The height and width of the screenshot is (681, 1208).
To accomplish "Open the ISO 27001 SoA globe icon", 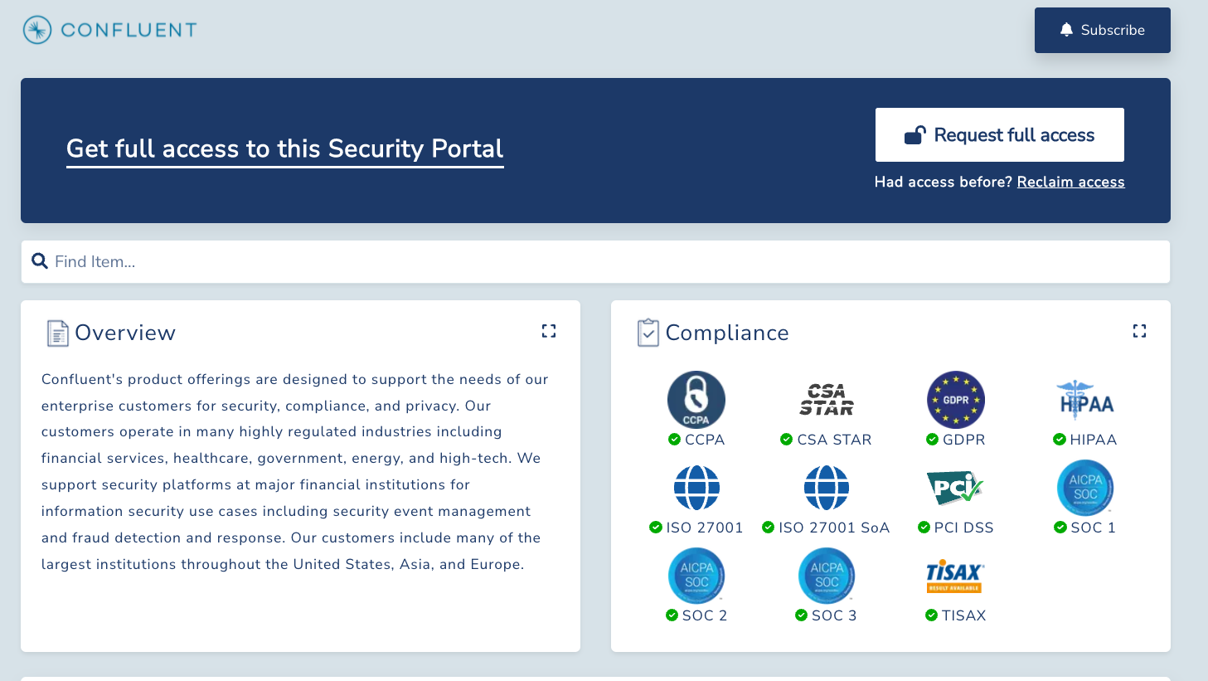I will pos(827,488).
